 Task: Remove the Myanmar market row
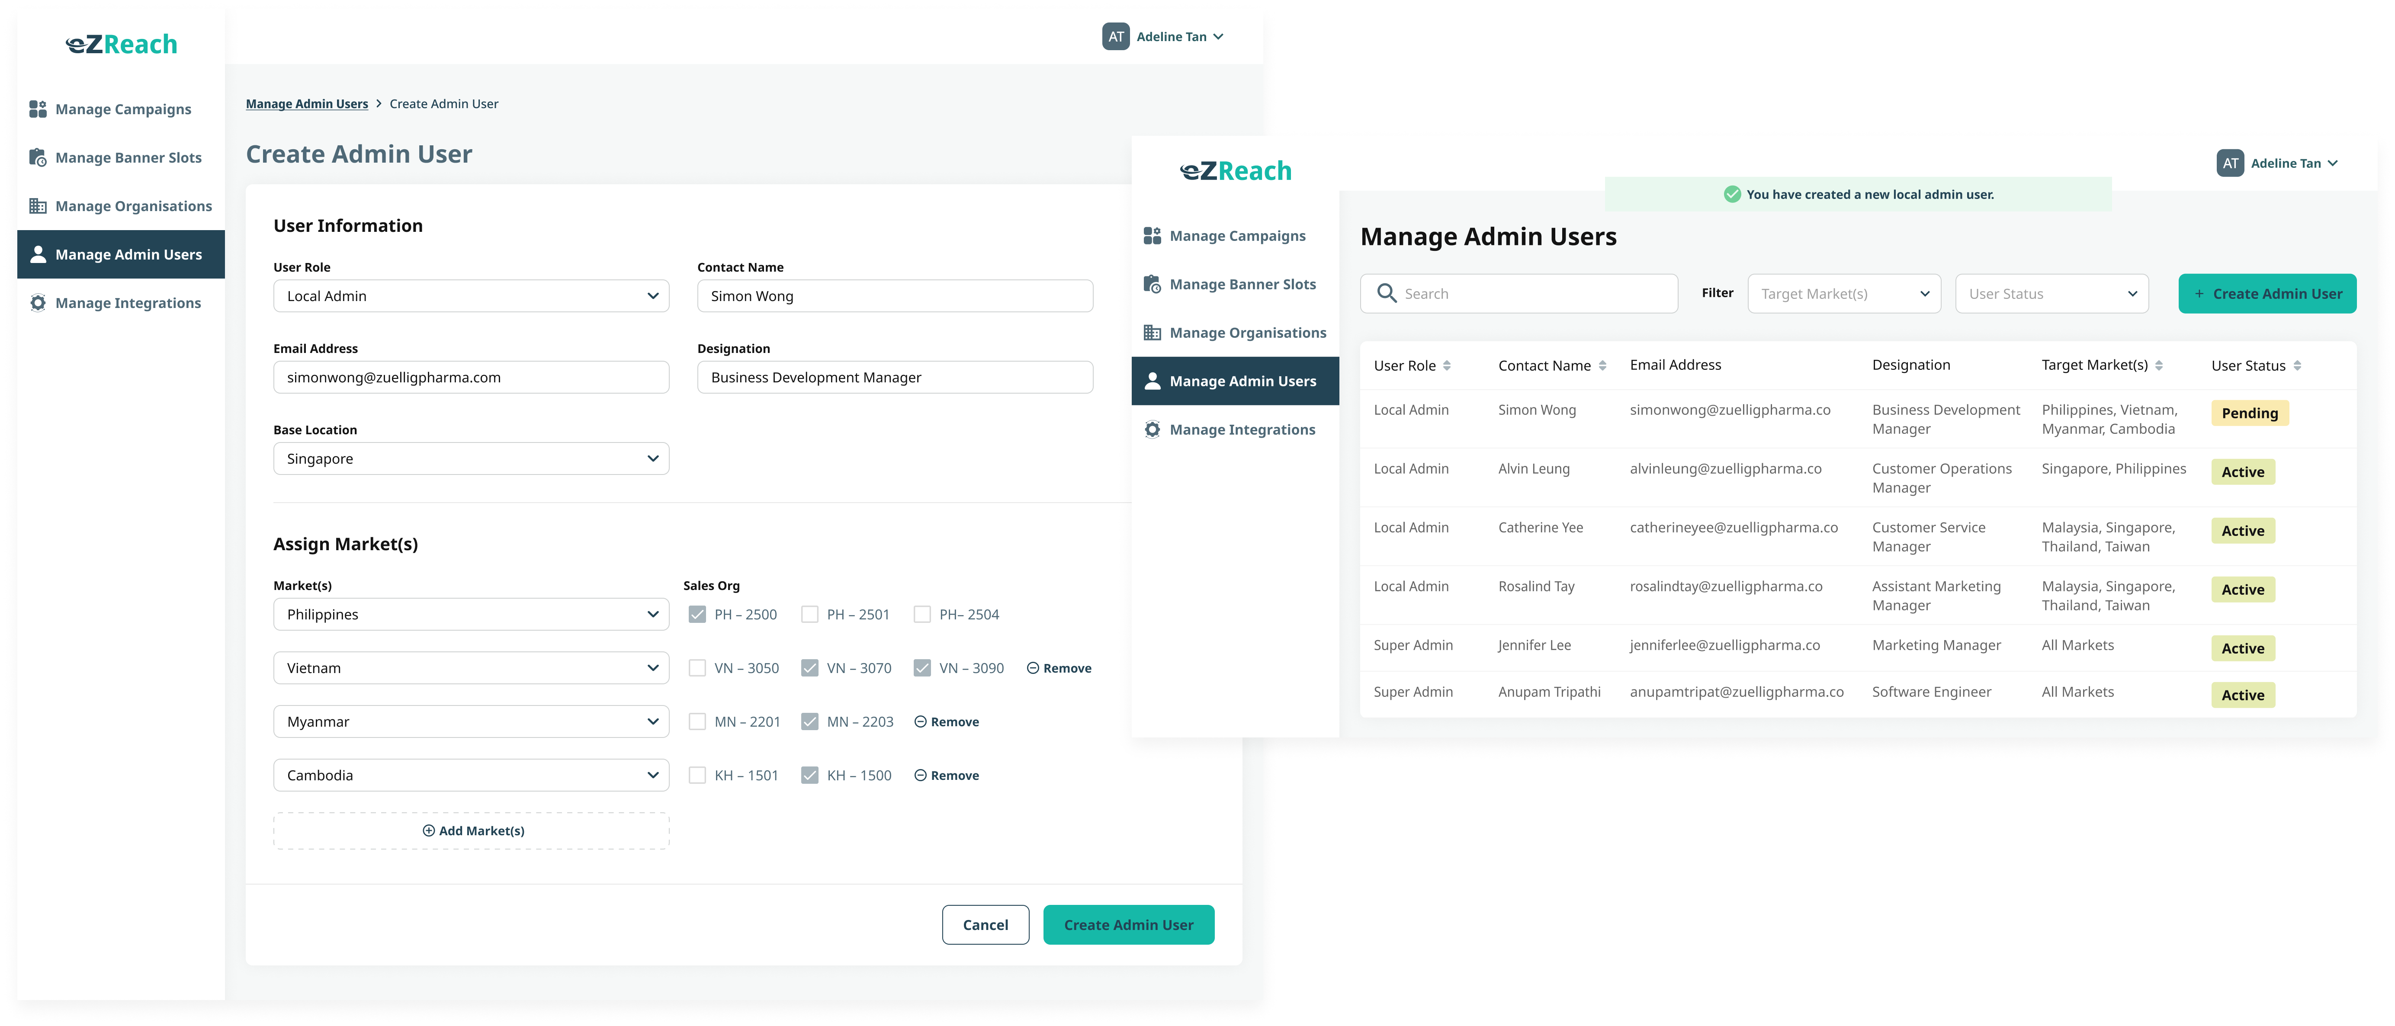947,721
